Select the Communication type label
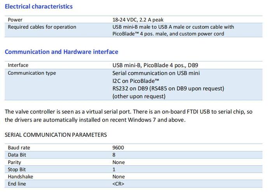This screenshot has width=272, height=192. tap(32, 73)
